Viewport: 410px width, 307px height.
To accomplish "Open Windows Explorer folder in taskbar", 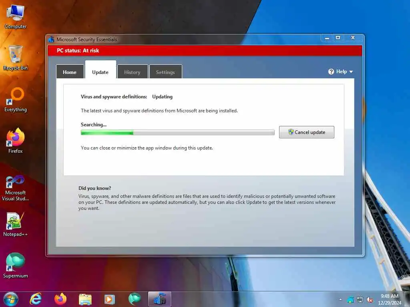I will [x=85, y=299].
